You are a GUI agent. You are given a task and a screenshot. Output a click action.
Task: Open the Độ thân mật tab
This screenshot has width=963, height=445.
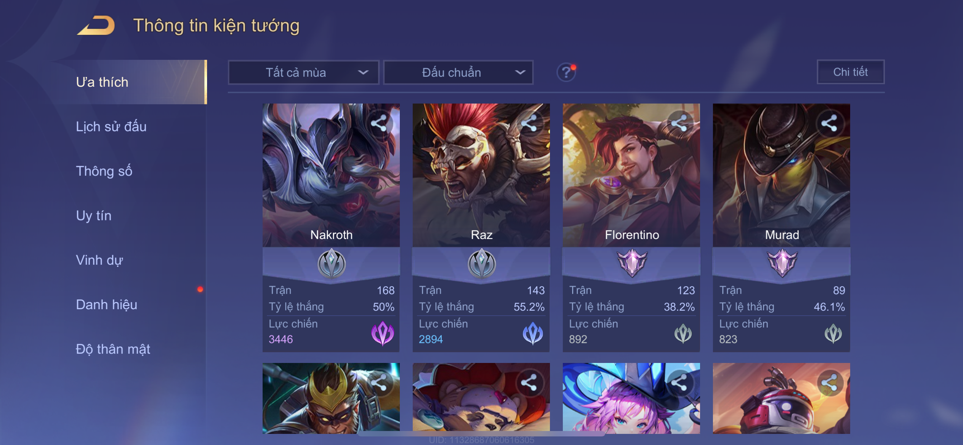click(113, 349)
